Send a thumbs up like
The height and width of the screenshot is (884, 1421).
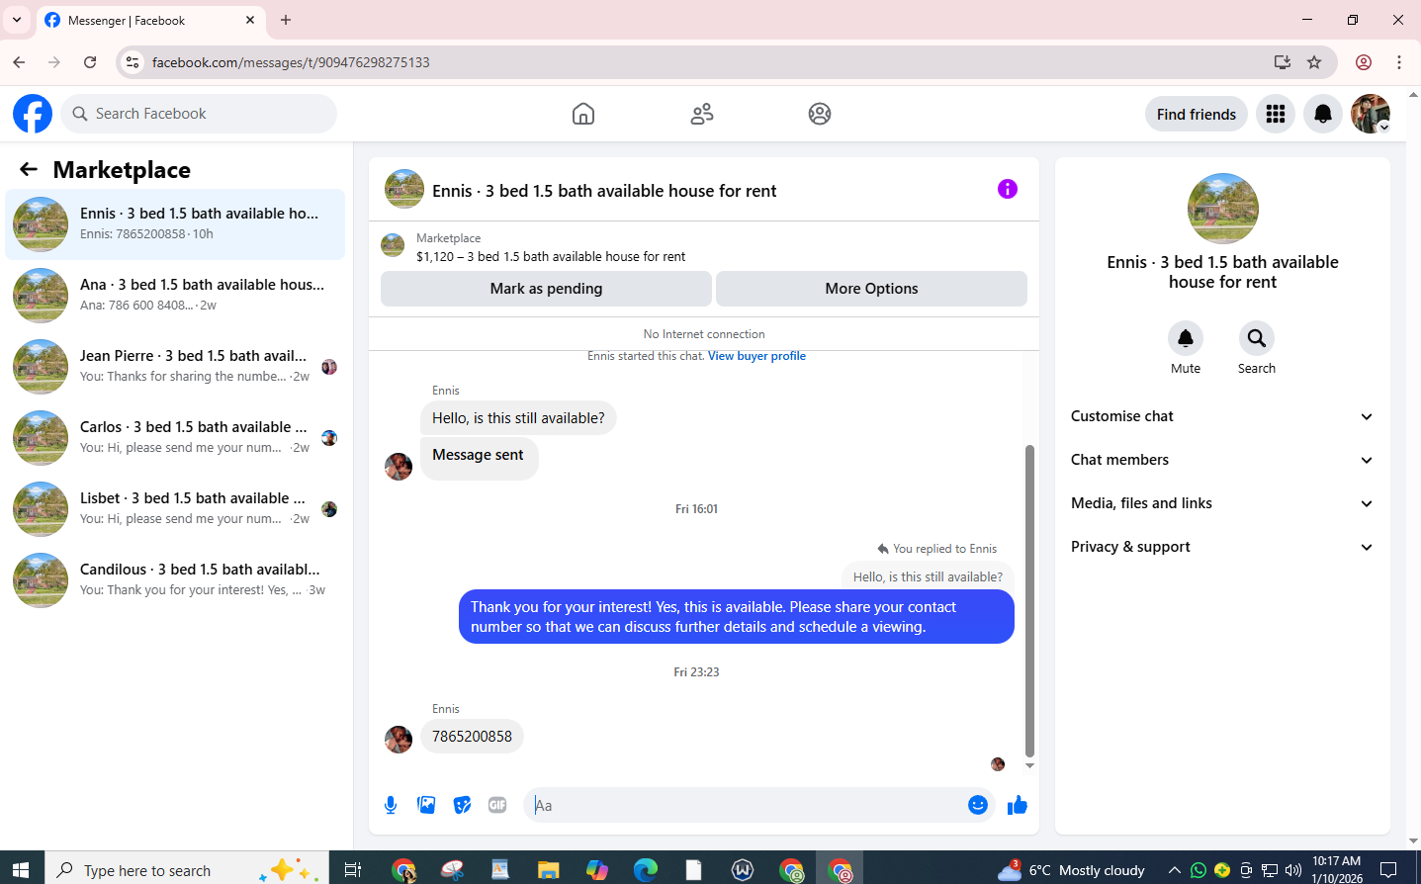1018,805
